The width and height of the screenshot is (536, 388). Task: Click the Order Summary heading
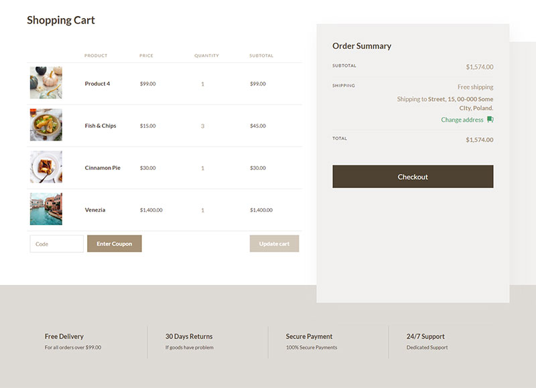pos(362,45)
